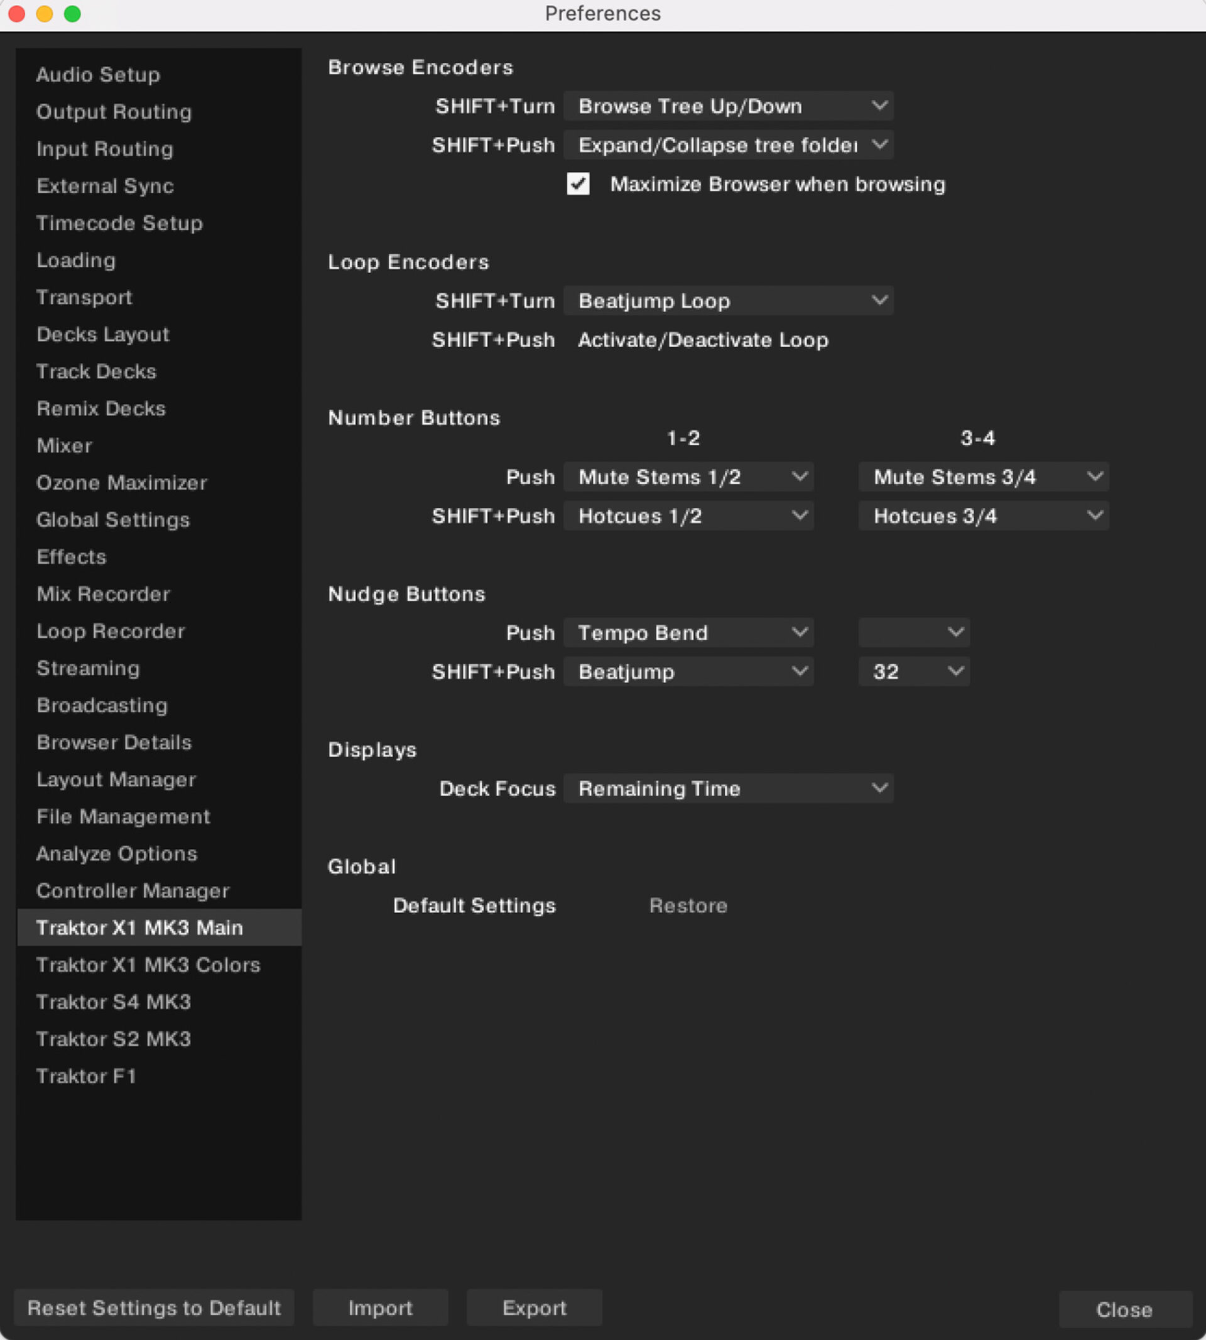This screenshot has width=1206, height=1340.
Task: Open the Beatjump Loop dropdown
Action: [727, 301]
